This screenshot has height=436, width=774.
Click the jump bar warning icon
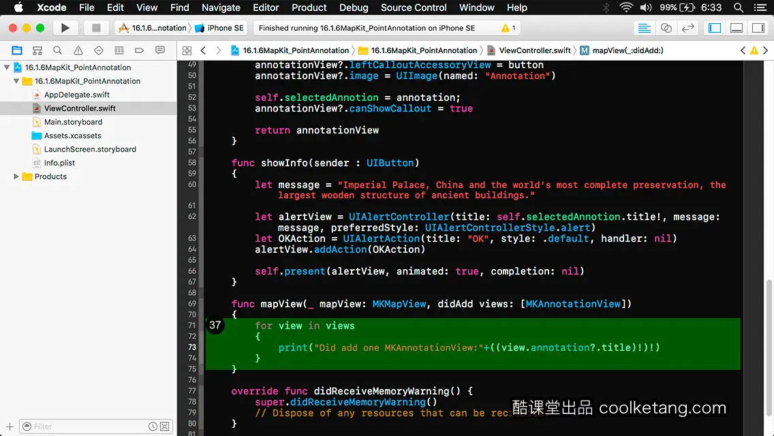754,50
